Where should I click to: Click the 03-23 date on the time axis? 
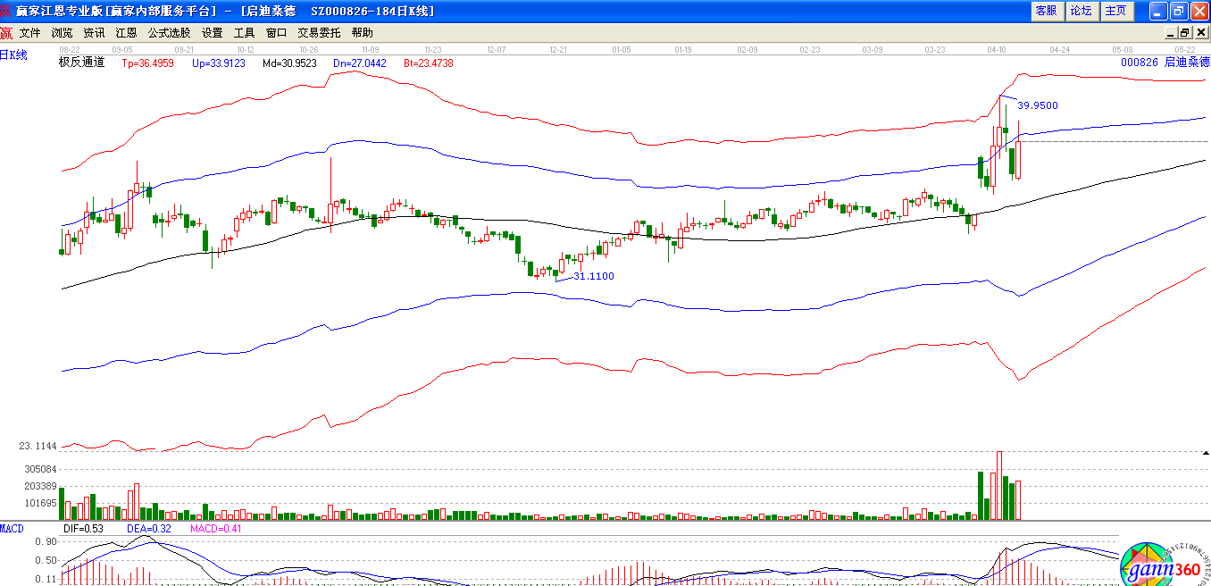click(935, 50)
